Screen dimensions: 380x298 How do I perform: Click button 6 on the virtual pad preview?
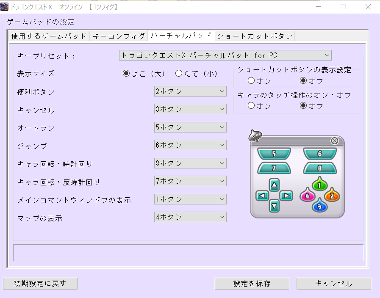point(320,154)
